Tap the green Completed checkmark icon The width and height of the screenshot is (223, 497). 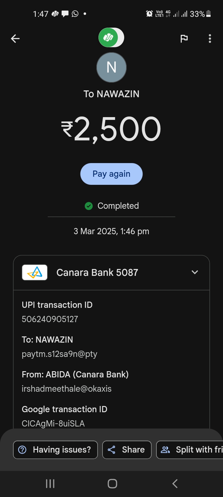point(89,206)
